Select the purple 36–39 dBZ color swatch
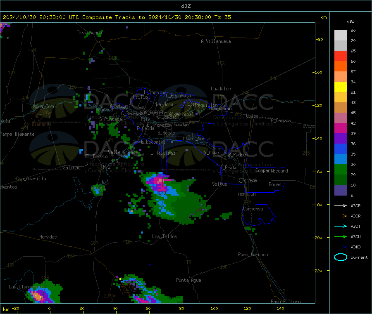The width and height of the screenshot is (372, 314). (x=341, y=139)
